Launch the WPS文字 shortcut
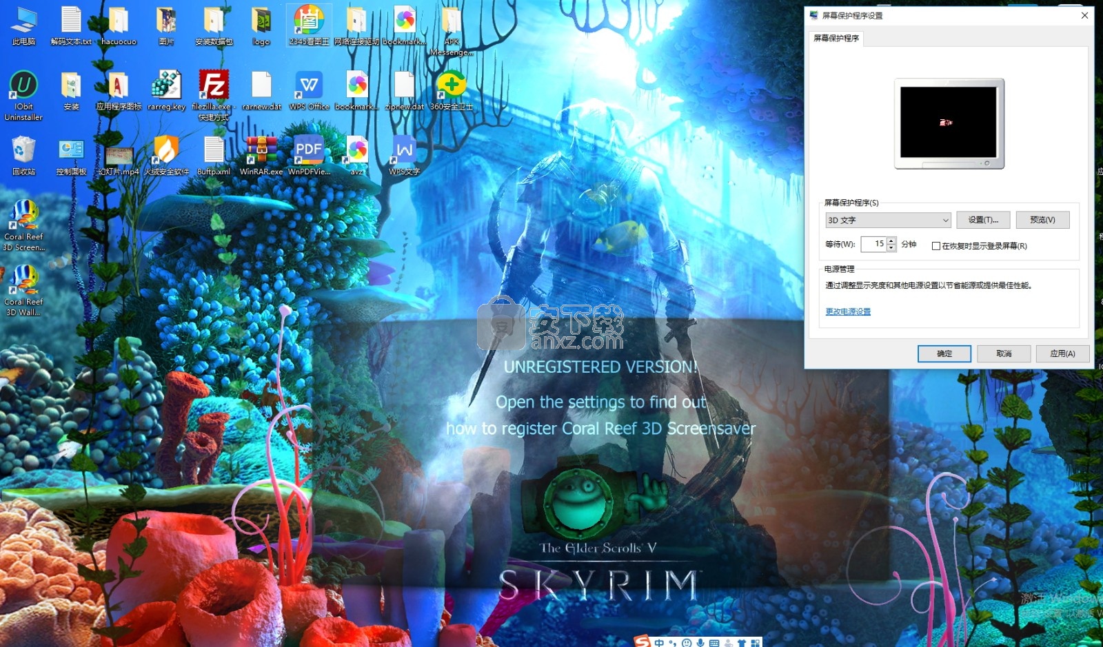1103x647 pixels. pos(404,156)
